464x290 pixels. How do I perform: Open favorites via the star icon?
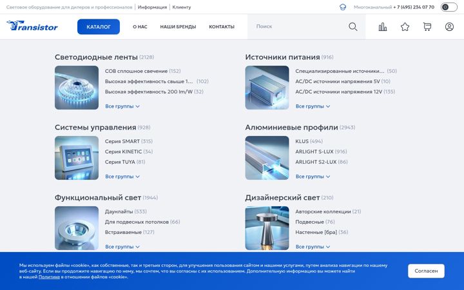[x=405, y=27]
